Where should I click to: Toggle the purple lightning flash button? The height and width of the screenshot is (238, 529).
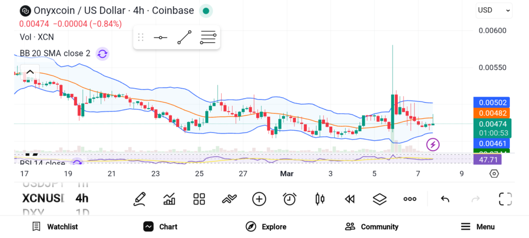tap(433, 145)
